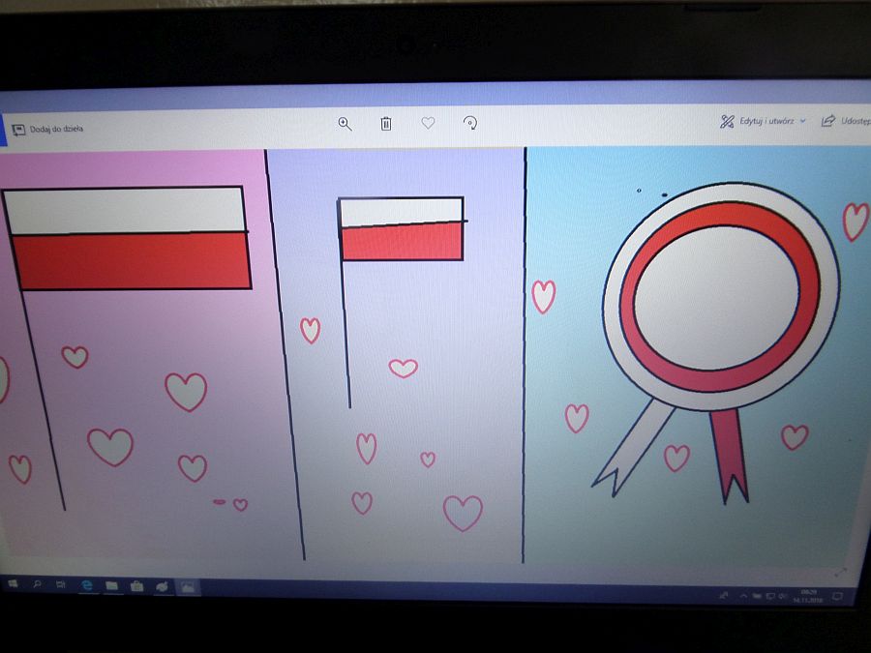Open the Windows Start menu
Screen dimensions: 871x653
pos(14,584)
